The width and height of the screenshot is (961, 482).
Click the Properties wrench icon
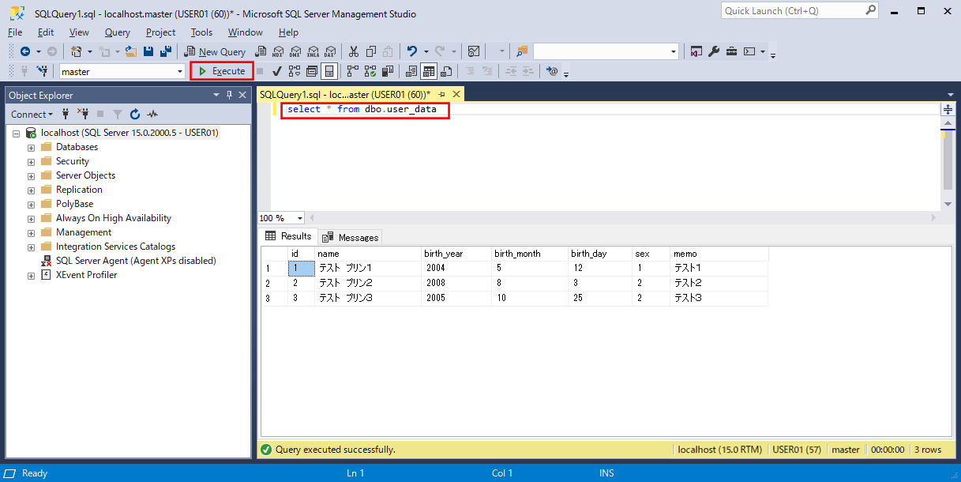[x=714, y=51]
